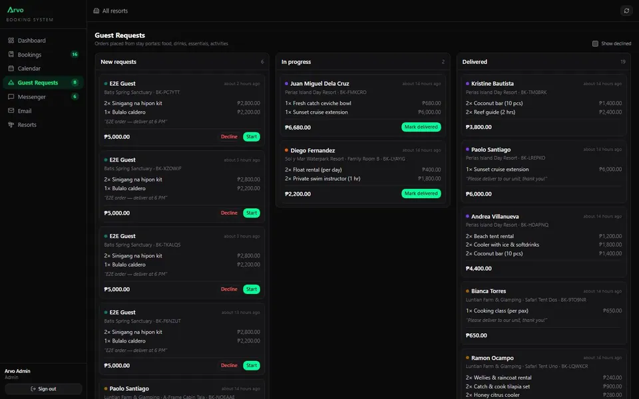The width and height of the screenshot is (639, 399).
Task: Click the sign out arrow icon
Action: 33,389
